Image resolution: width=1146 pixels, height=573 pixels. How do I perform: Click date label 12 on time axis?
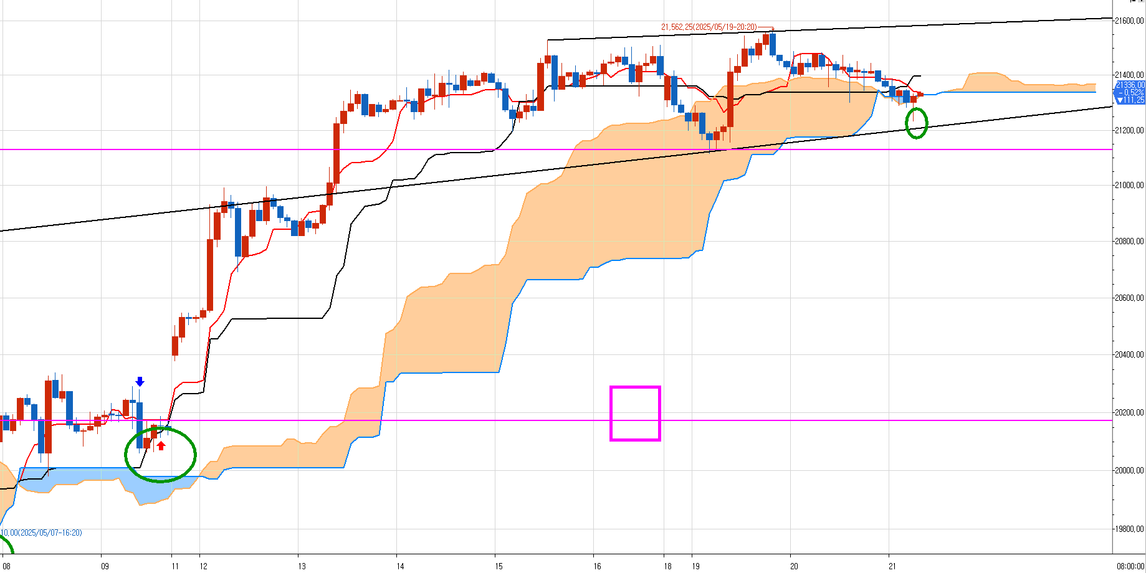coord(204,566)
